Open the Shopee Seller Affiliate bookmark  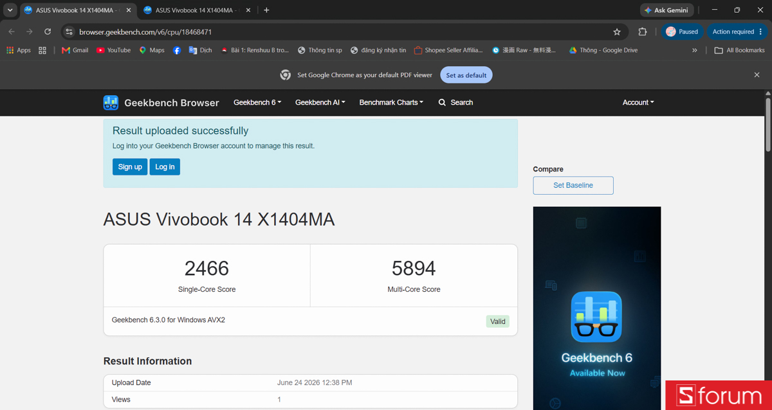pos(448,50)
